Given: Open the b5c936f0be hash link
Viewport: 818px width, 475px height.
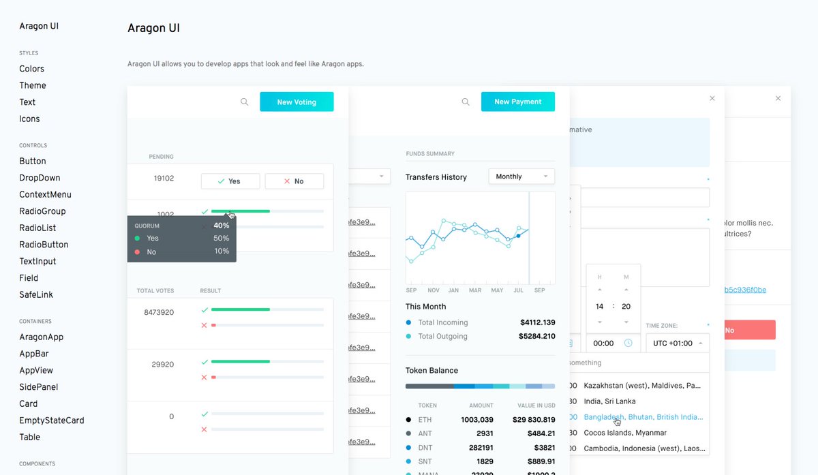Looking at the screenshot, I should (x=745, y=290).
